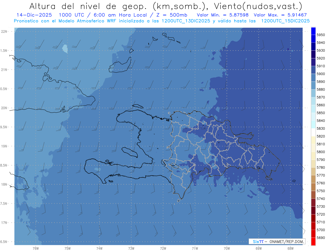
Task: Click the legend value 5870
Action: (x=321, y=97)
